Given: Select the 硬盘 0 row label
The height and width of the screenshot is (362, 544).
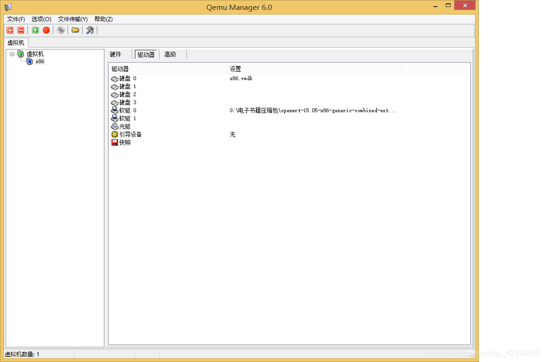Looking at the screenshot, I should coord(127,79).
